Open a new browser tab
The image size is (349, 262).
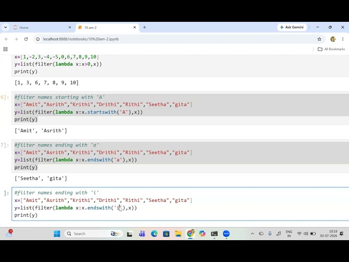(145, 27)
